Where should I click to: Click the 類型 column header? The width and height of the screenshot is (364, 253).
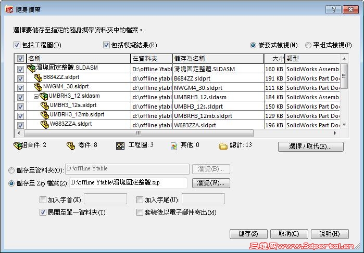point(312,58)
